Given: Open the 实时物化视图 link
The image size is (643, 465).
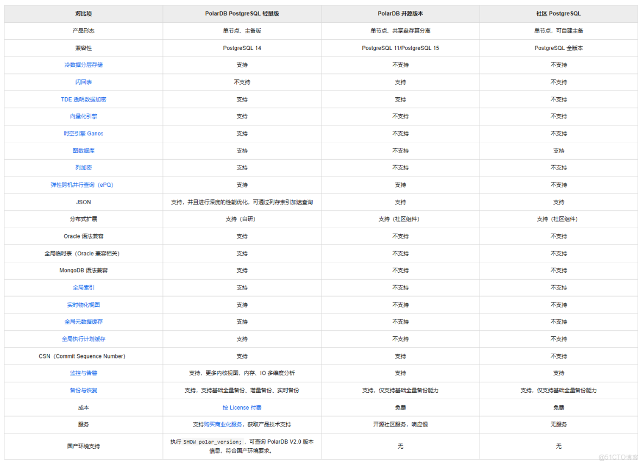Looking at the screenshot, I should (x=83, y=305).
